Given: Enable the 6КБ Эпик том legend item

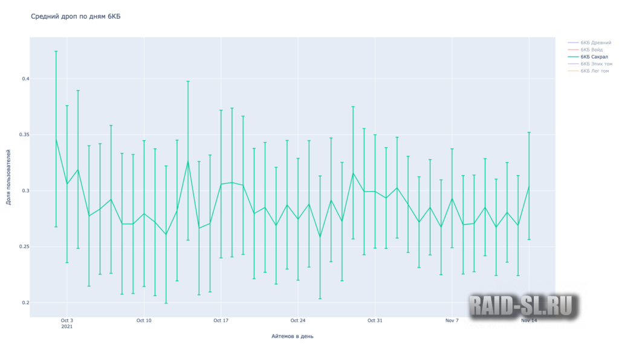Looking at the screenshot, I should coord(595,63).
